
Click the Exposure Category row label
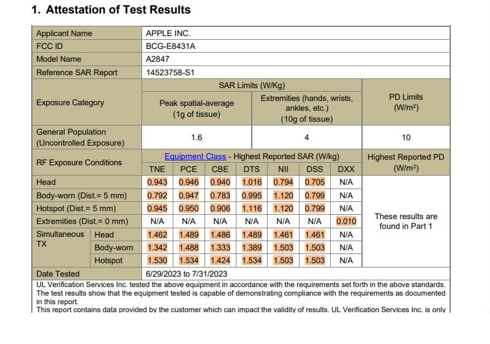[x=70, y=103]
